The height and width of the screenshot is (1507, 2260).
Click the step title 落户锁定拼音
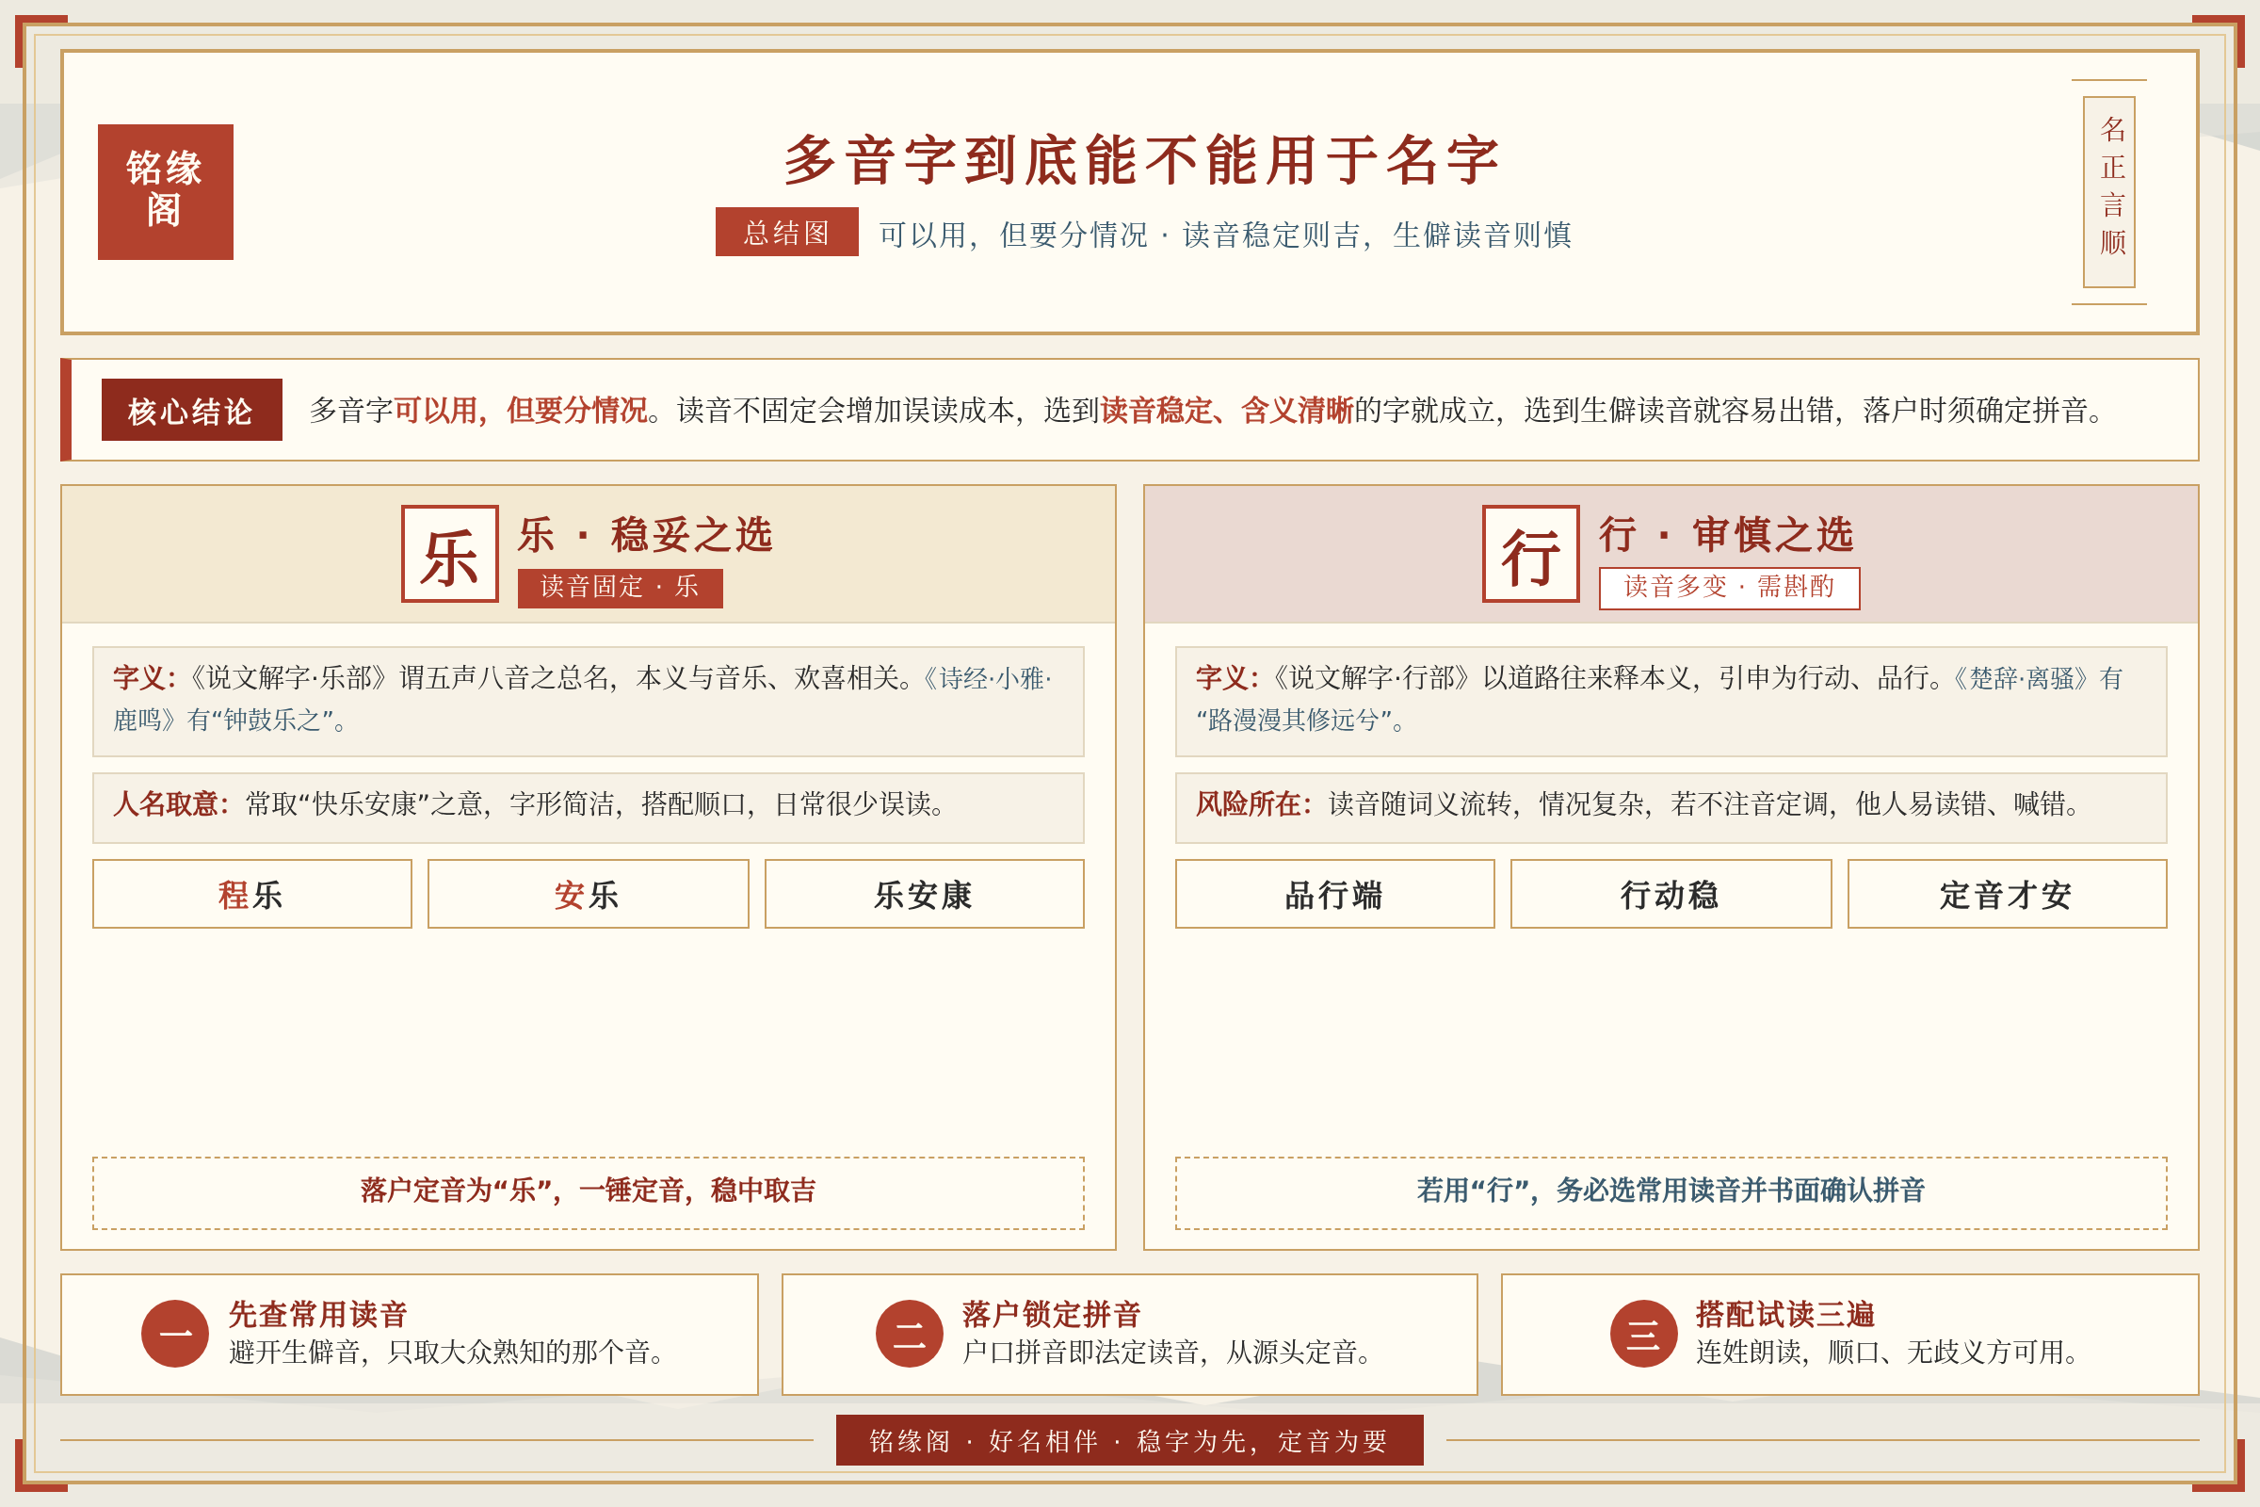coord(1051,1315)
